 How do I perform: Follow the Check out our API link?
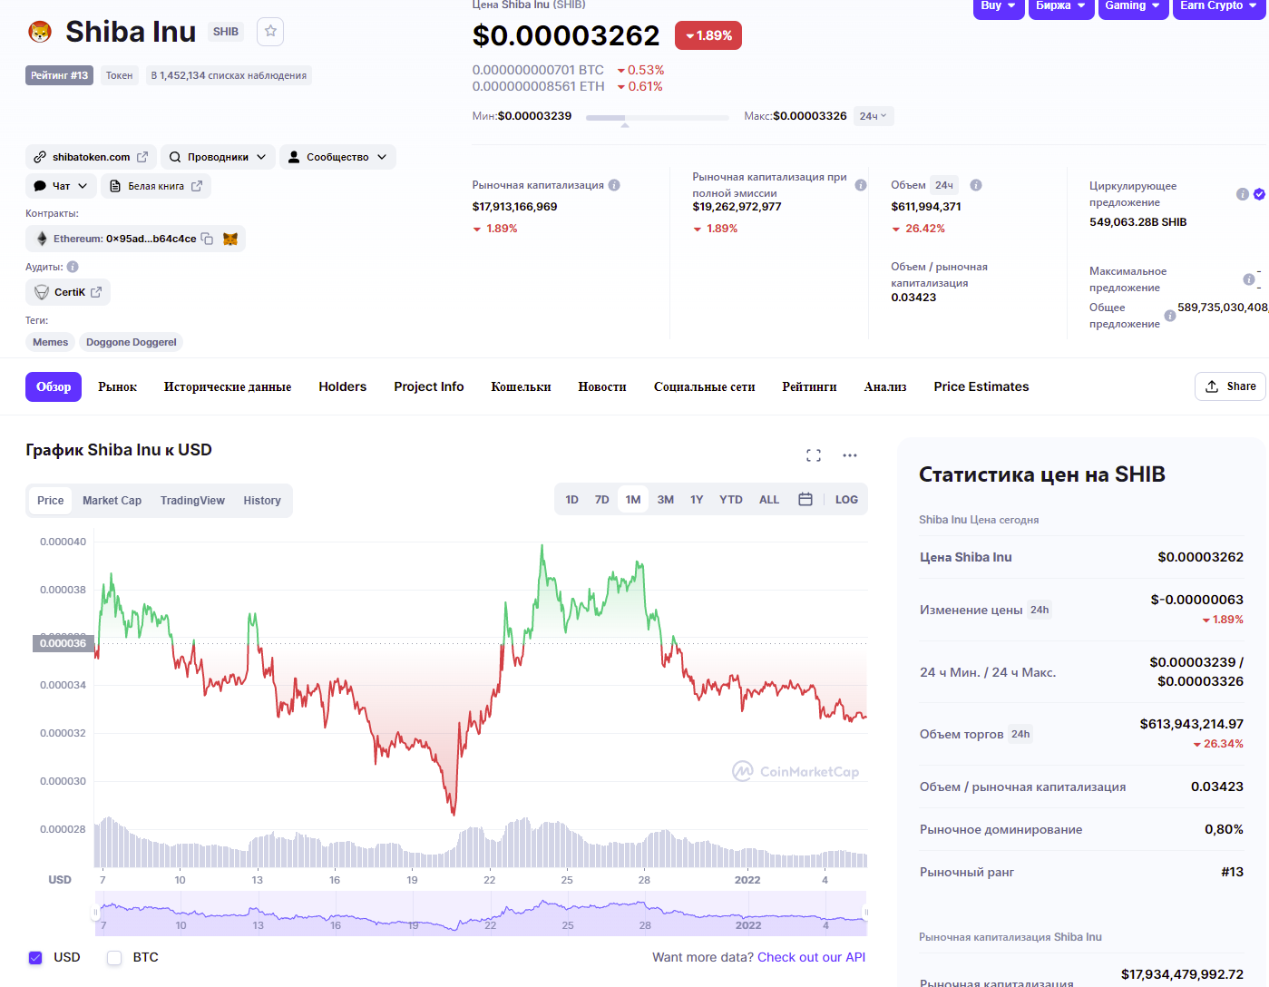(811, 958)
